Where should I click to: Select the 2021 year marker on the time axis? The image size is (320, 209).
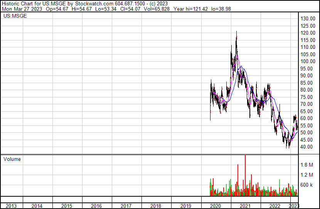[246, 206]
